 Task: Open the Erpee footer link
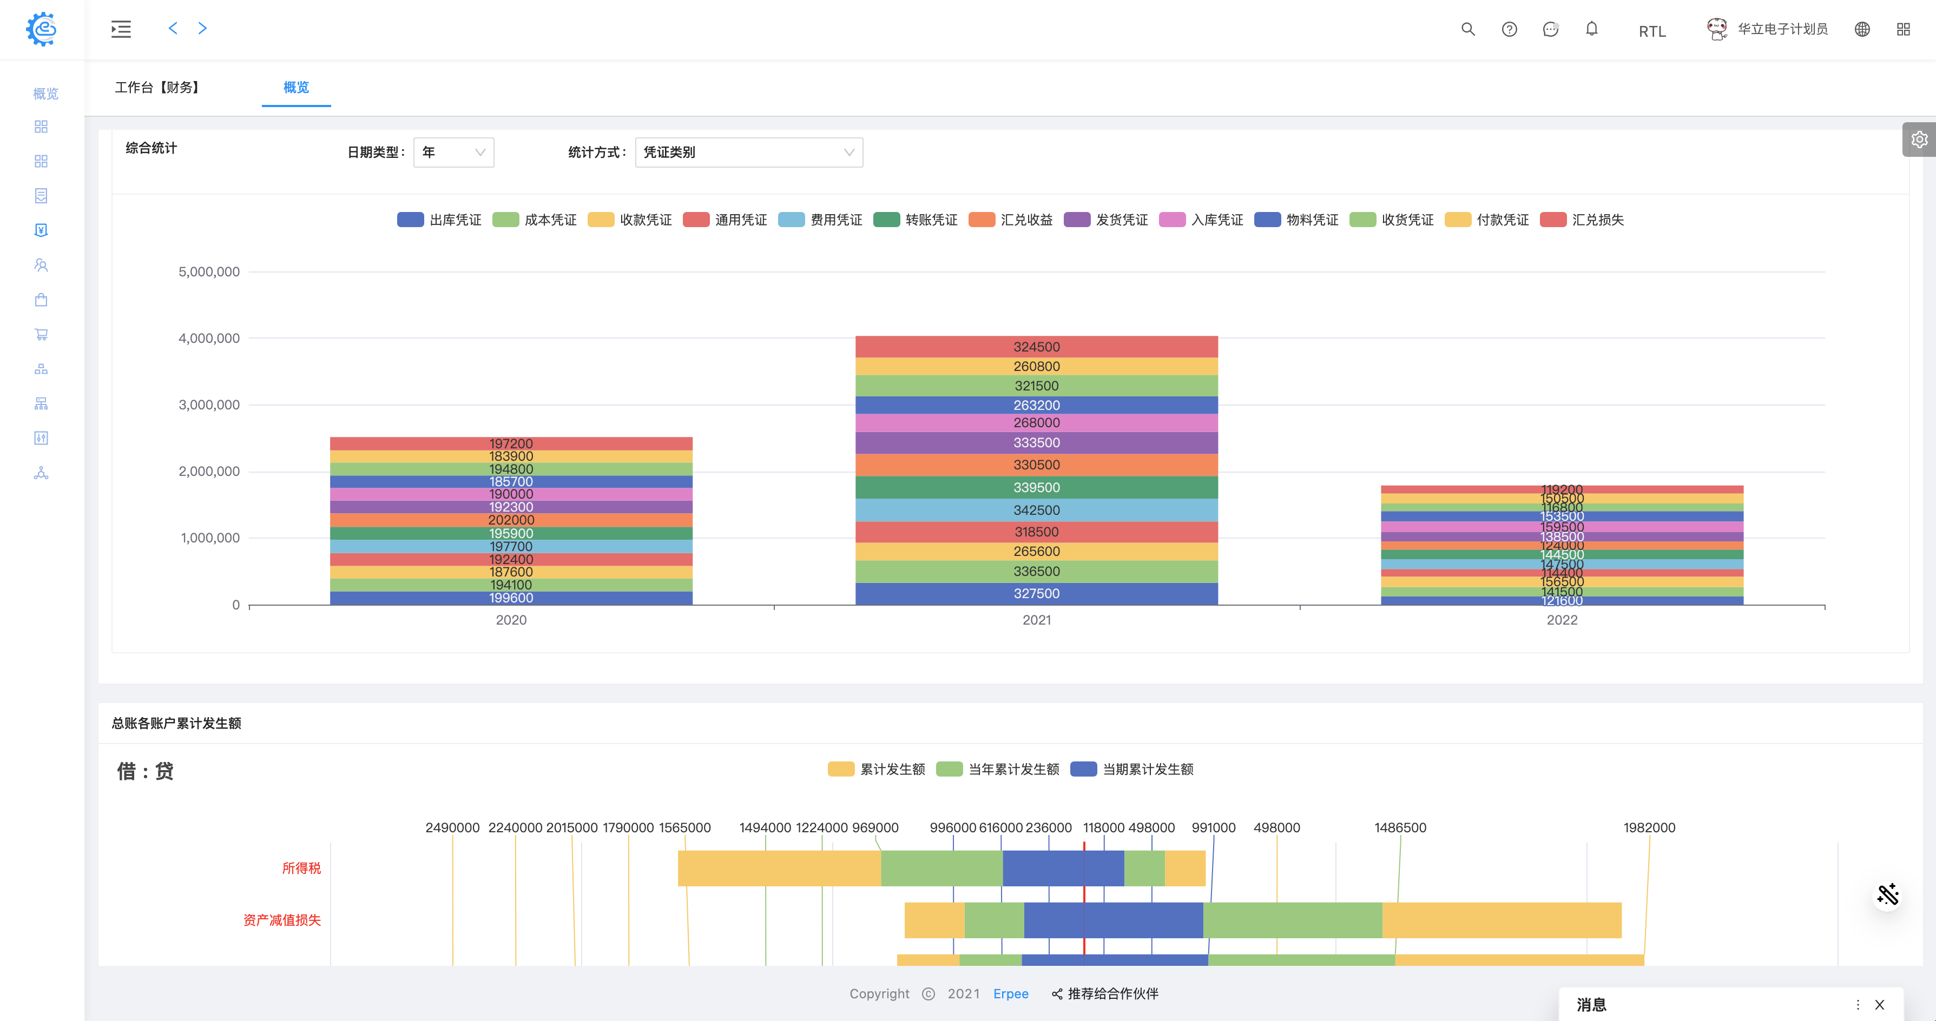coord(1010,993)
